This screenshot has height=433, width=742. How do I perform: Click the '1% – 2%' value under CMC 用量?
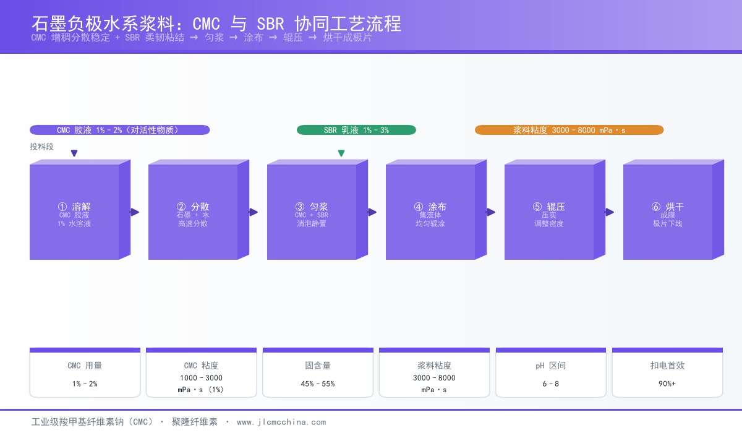click(x=85, y=384)
